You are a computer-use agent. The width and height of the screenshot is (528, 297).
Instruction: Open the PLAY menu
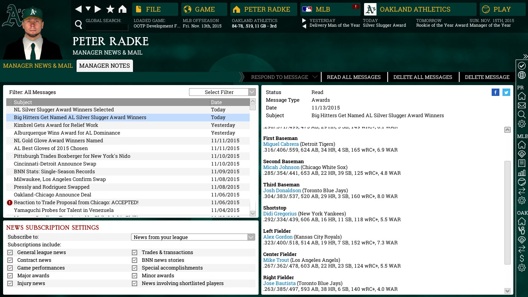coord(502,9)
